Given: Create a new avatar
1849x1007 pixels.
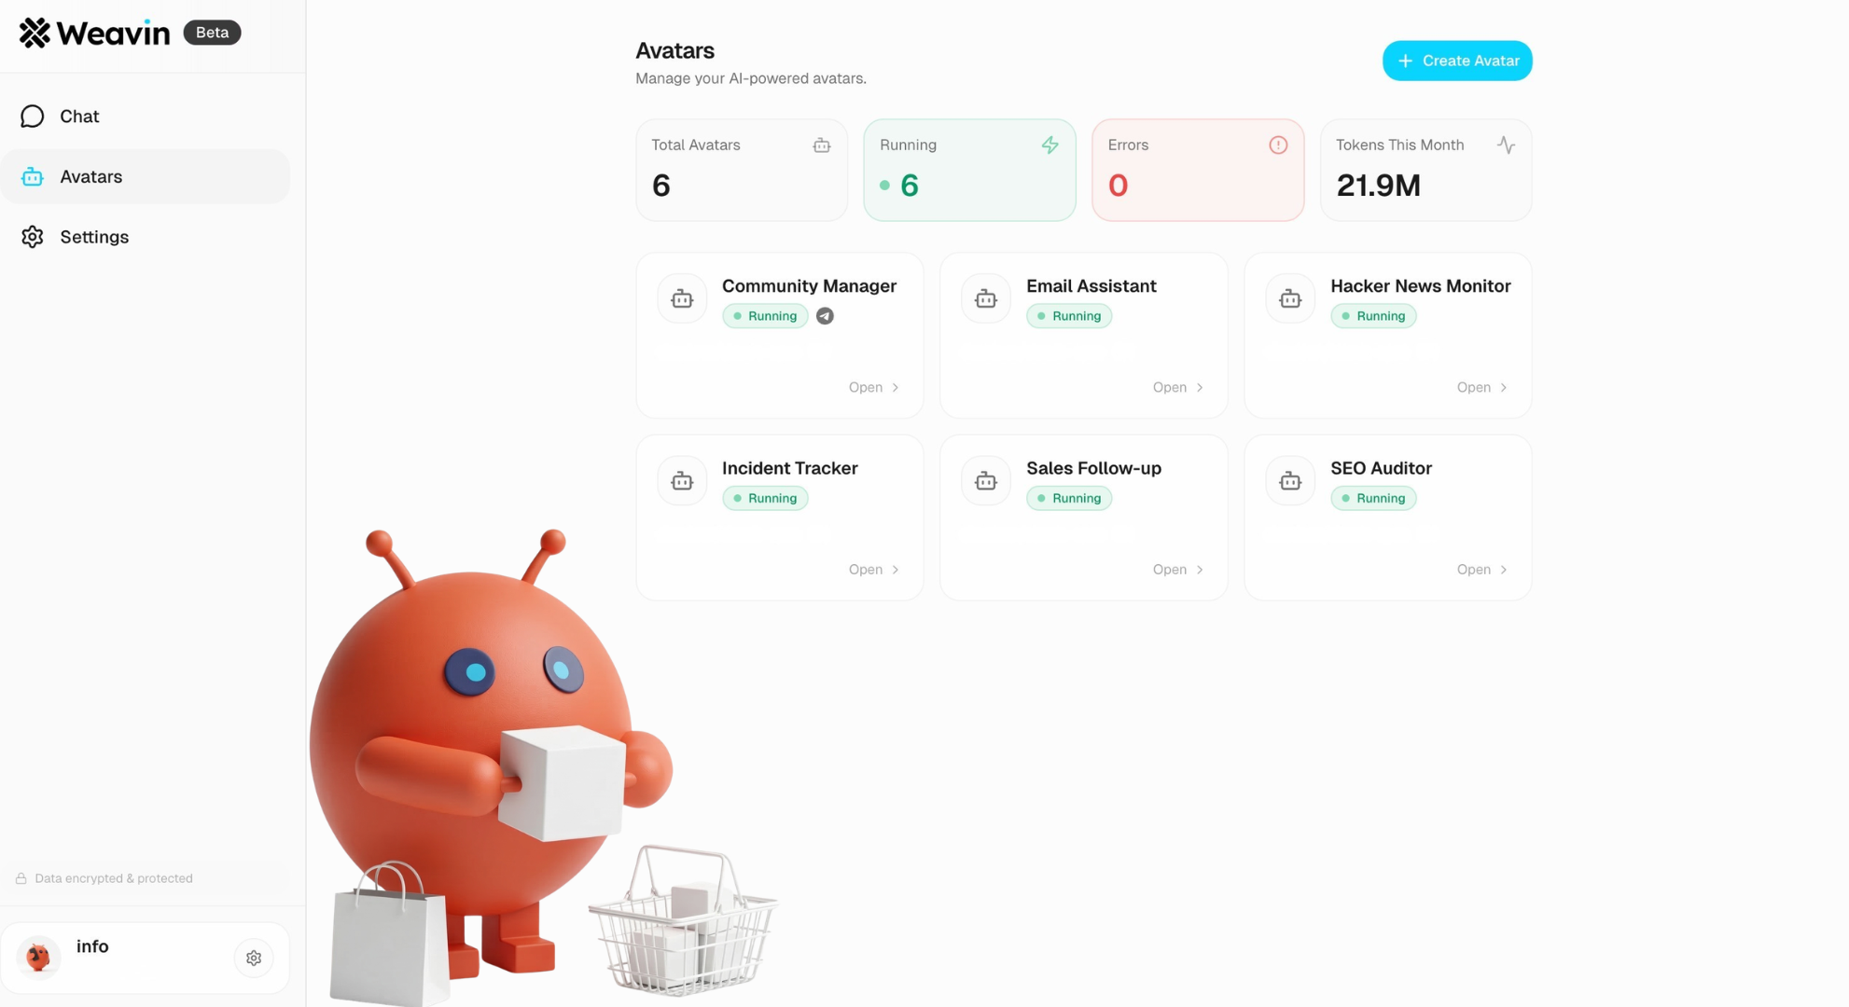Looking at the screenshot, I should coord(1457,61).
